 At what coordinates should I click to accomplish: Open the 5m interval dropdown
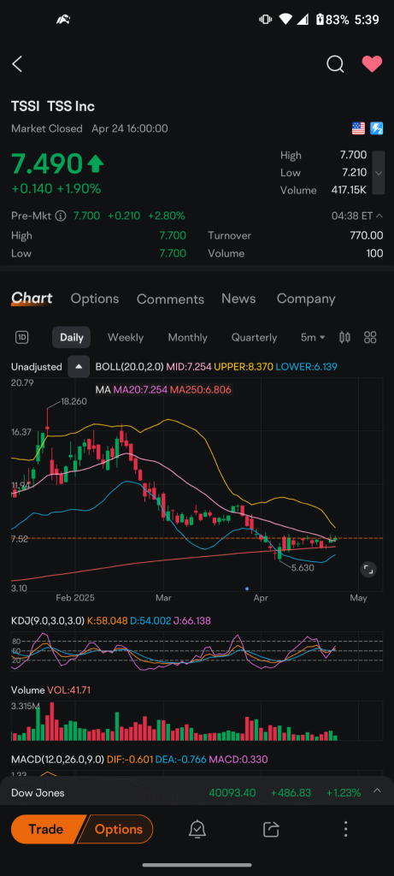pyautogui.click(x=313, y=337)
